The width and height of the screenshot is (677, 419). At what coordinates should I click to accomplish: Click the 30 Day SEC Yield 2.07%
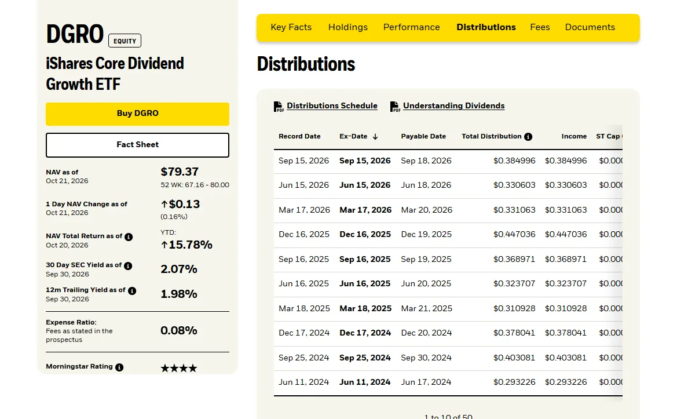tap(179, 269)
